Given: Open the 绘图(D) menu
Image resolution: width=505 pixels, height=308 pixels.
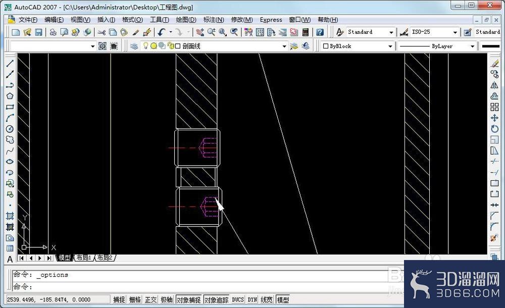Looking at the screenshot, I should pos(186,20).
